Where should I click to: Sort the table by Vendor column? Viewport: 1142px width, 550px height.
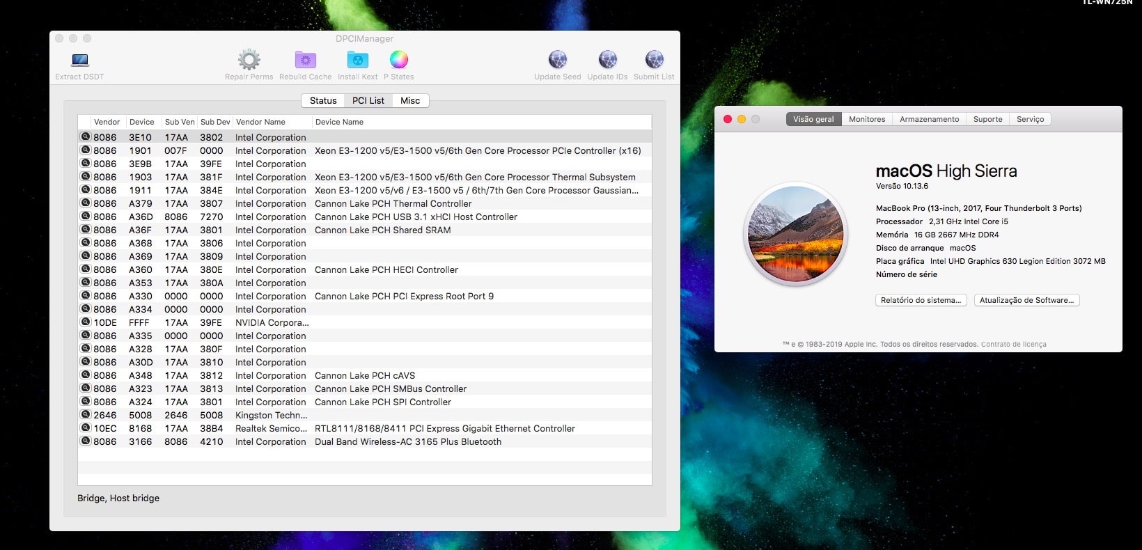click(x=107, y=122)
